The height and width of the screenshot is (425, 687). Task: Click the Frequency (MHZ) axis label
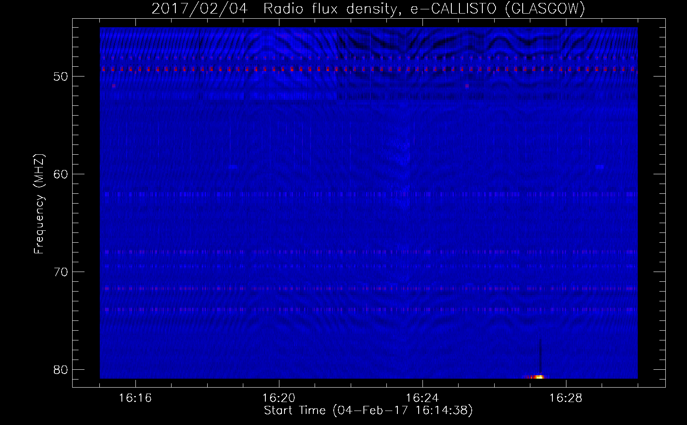39,204
